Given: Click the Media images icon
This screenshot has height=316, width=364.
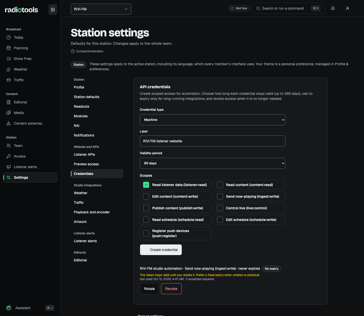Looking at the screenshot, I should click(9, 113).
